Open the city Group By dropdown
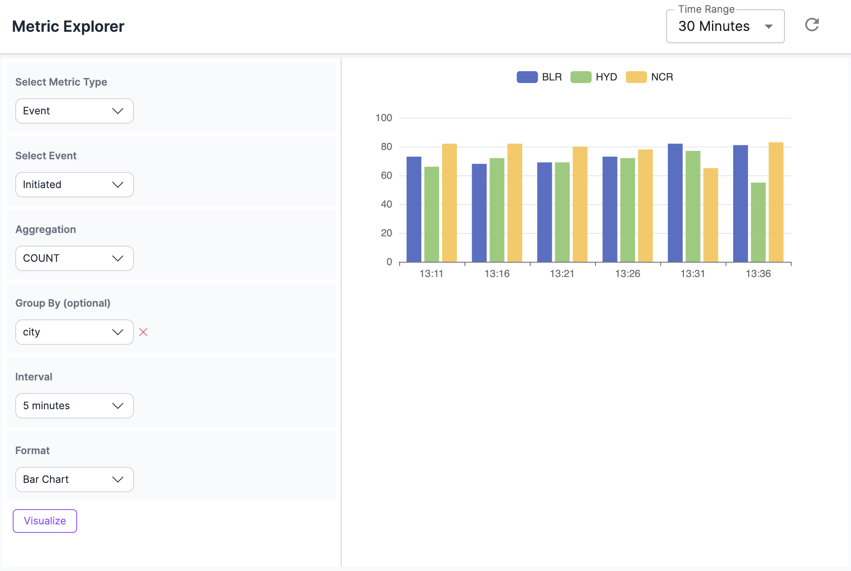 [x=75, y=332]
